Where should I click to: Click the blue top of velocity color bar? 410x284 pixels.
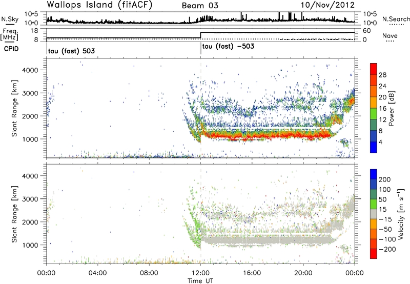pos(374,174)
